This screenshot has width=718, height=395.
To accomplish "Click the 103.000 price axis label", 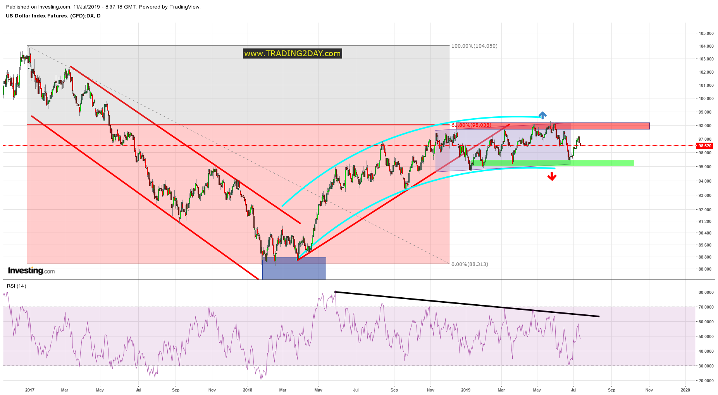I will coord(706,59).
